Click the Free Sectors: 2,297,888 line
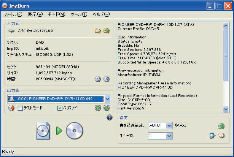This screenshot has height=157, width=234. [139, 49]
